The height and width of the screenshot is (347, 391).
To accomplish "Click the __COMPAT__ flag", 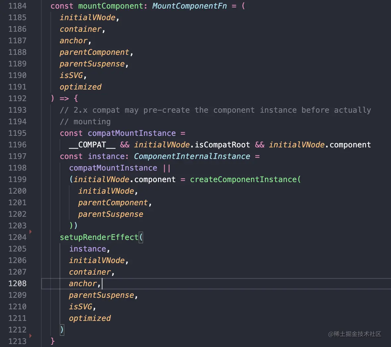I will pyautogui.click(x=92, y=145).
